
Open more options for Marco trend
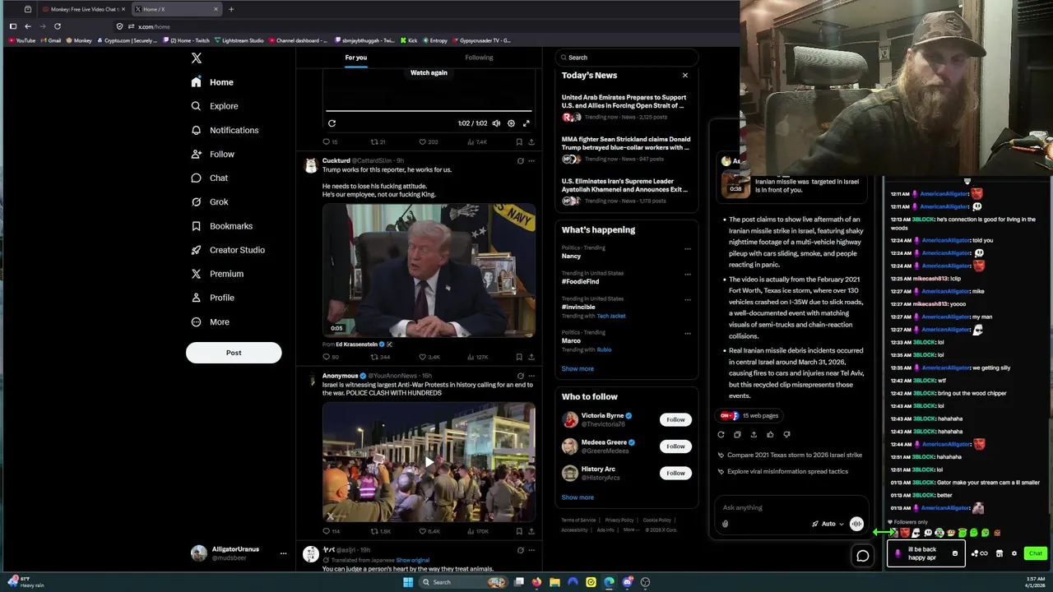[x=687, y=333]
